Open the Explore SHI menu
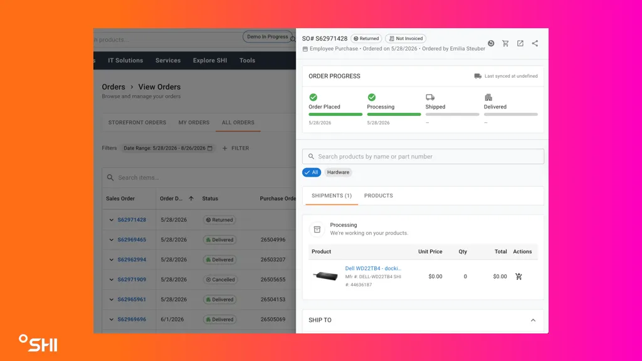The width and height of the screenshot is (642, 361). coord(210,60)
